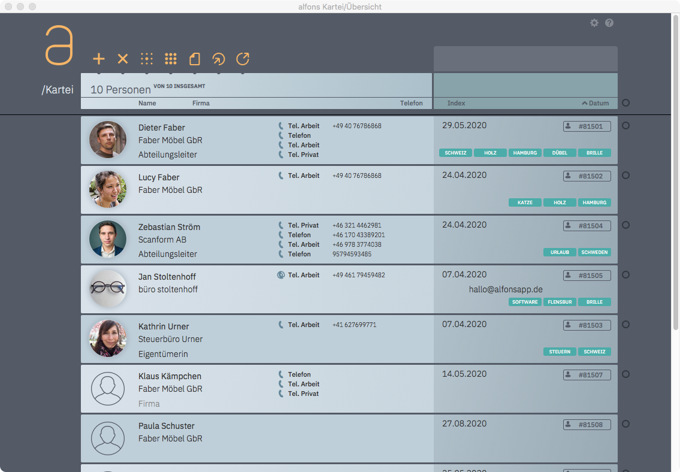The image size is (680, 472).
Task: Open help with the question mark icon
Action: point(609,23)
